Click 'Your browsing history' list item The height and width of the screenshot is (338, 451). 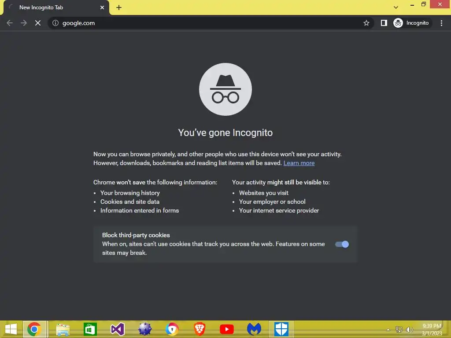tap(130, 193)
